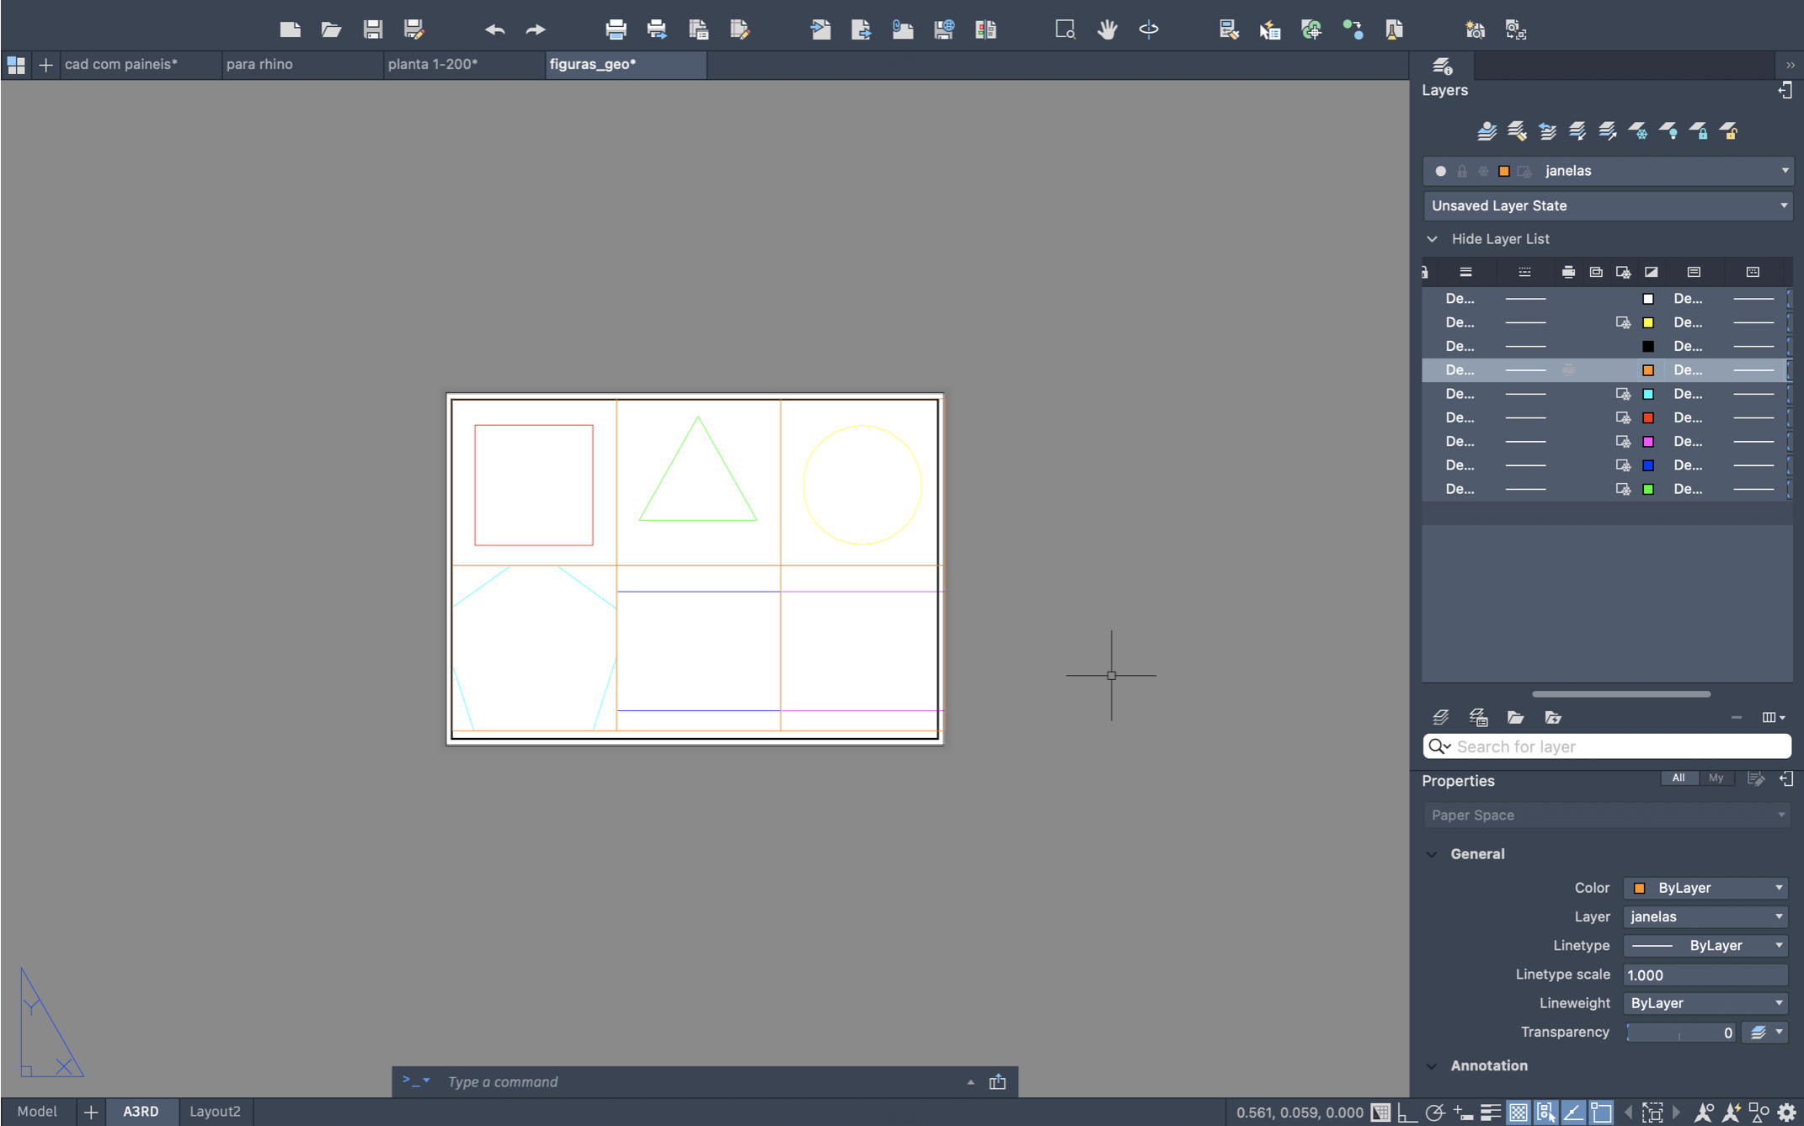The width and height of the screenshot is (1804, 1126).
Task: Toggle Ortho mode in status bar
Action: click(1406, 1112)
